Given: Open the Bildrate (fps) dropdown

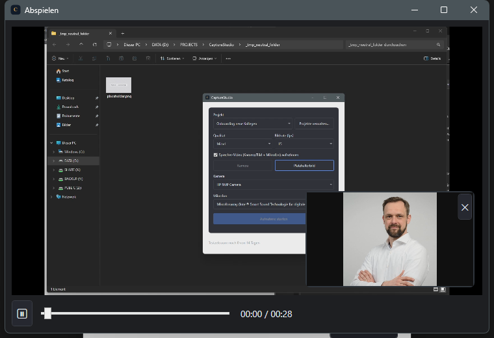Looking at the screenshot, I should [x=304, y=144].
